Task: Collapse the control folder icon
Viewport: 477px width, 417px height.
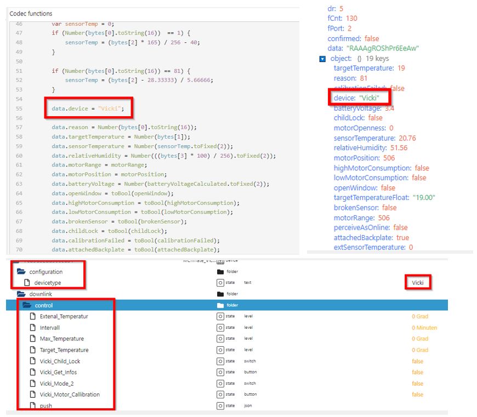Action: tap(27, 305)
